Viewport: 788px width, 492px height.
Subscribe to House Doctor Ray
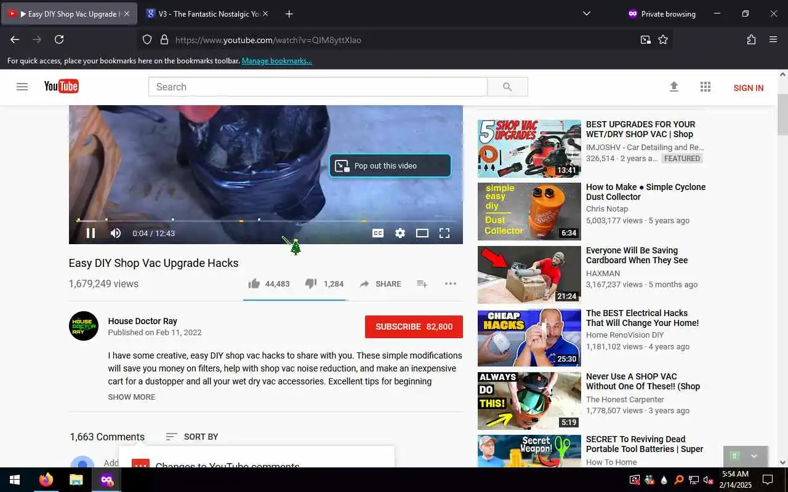[414, 327]
